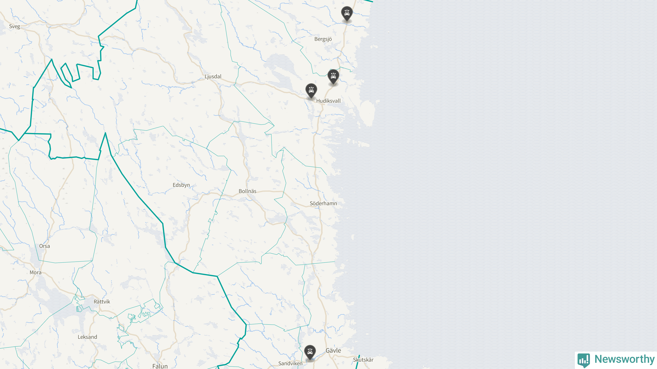Click the Gävle city label
Screen dimensions: 657x369
[333, 351]
